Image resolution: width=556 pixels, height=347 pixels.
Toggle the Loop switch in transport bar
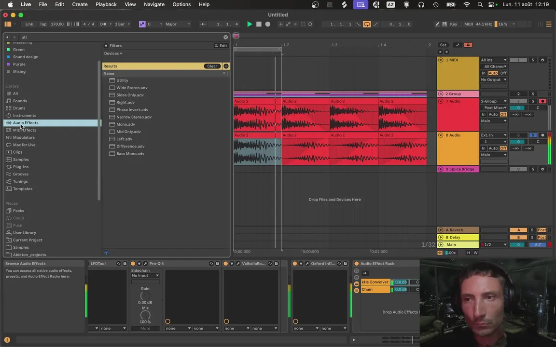pos(367,24)
